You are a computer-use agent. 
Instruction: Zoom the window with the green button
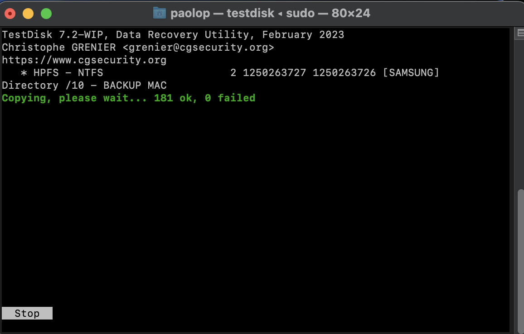point(46,14)
